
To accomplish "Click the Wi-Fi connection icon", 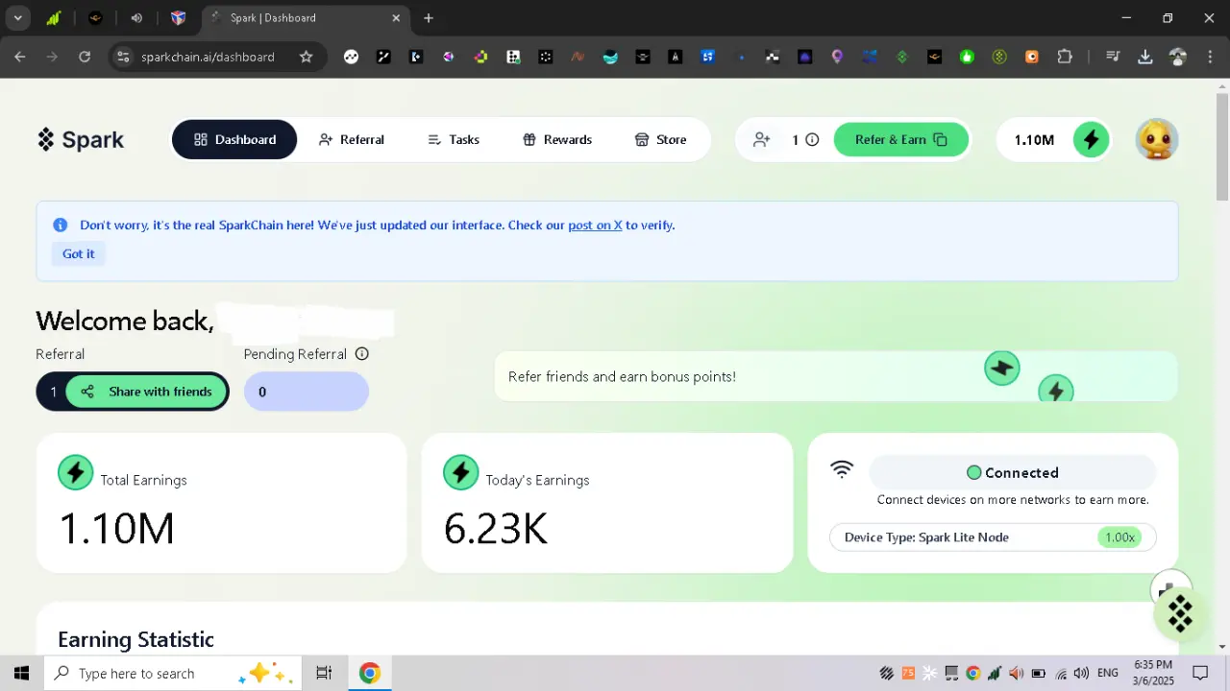I will pyautogui.click(x=842, y=469).
